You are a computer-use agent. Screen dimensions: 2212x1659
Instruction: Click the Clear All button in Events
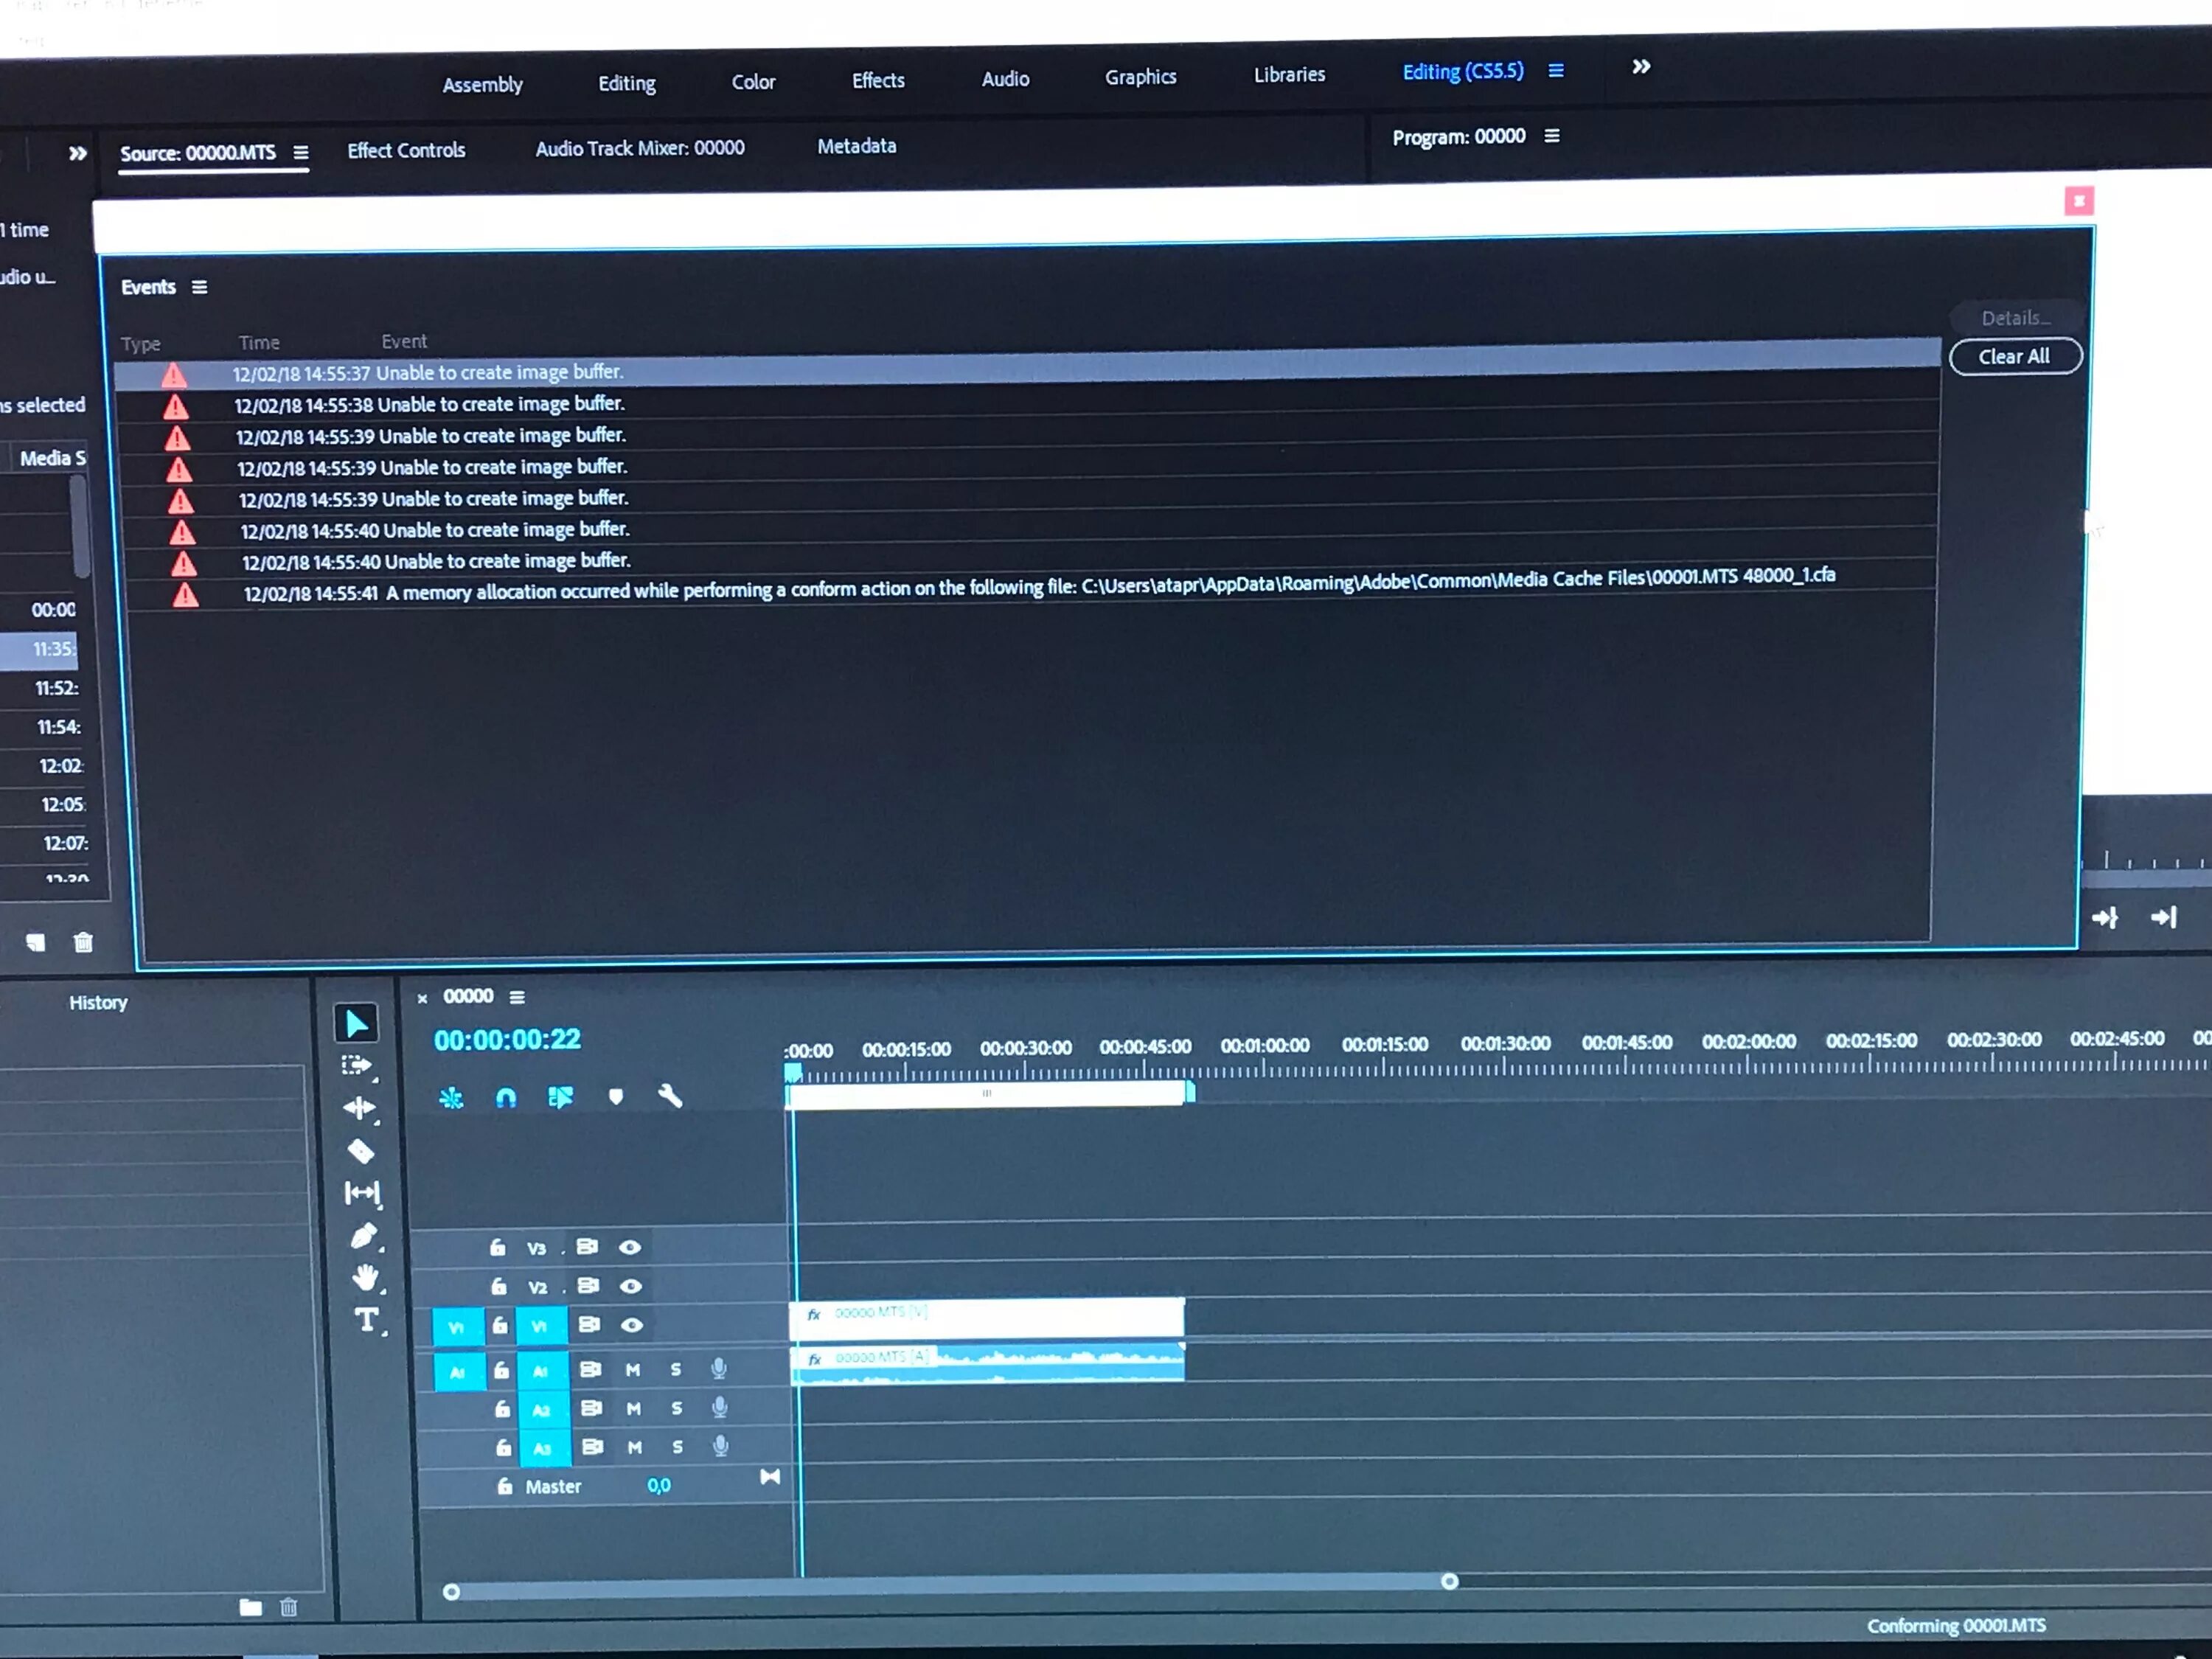[x=2010, y=355]
